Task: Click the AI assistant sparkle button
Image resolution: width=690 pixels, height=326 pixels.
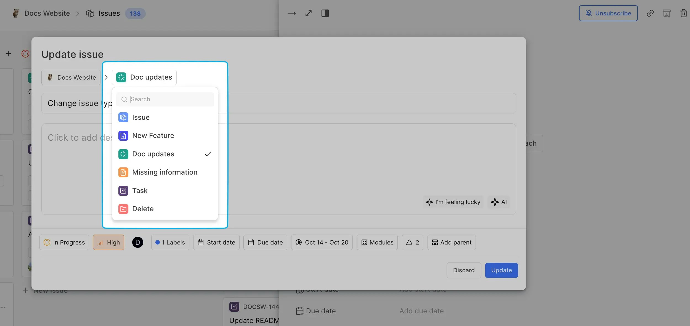Action: [x=499, y=202]
